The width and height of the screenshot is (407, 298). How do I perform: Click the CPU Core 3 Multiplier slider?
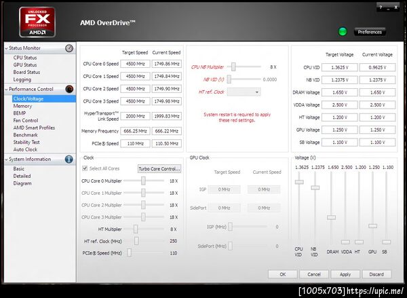[143, 217]
